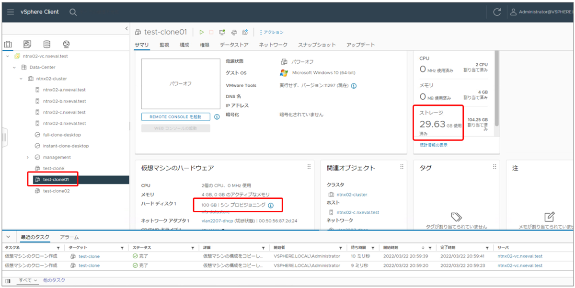
Task: Select the Hosts and Clusters inventory icon
Action: 8,45
